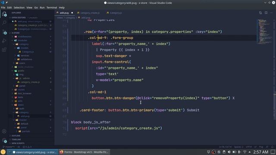Click the battery icon in system tray

click(234, 152)
